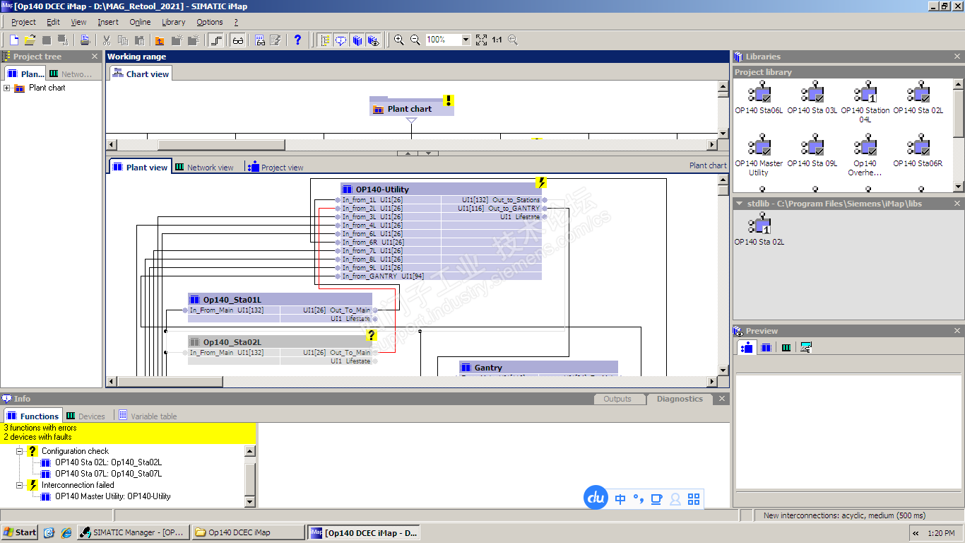
Task: Switch to the Network view tab
Action: tap(204, 168)
